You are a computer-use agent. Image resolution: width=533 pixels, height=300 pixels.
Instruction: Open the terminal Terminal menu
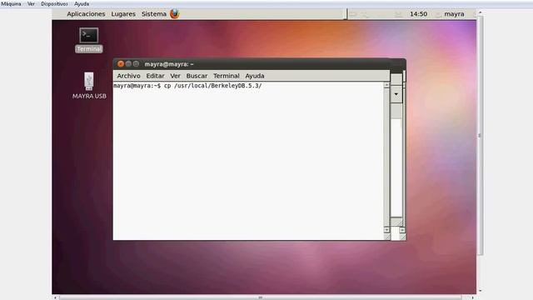pos(227,76)
